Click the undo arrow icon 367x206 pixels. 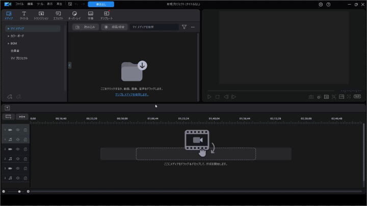tap(76, 4)
